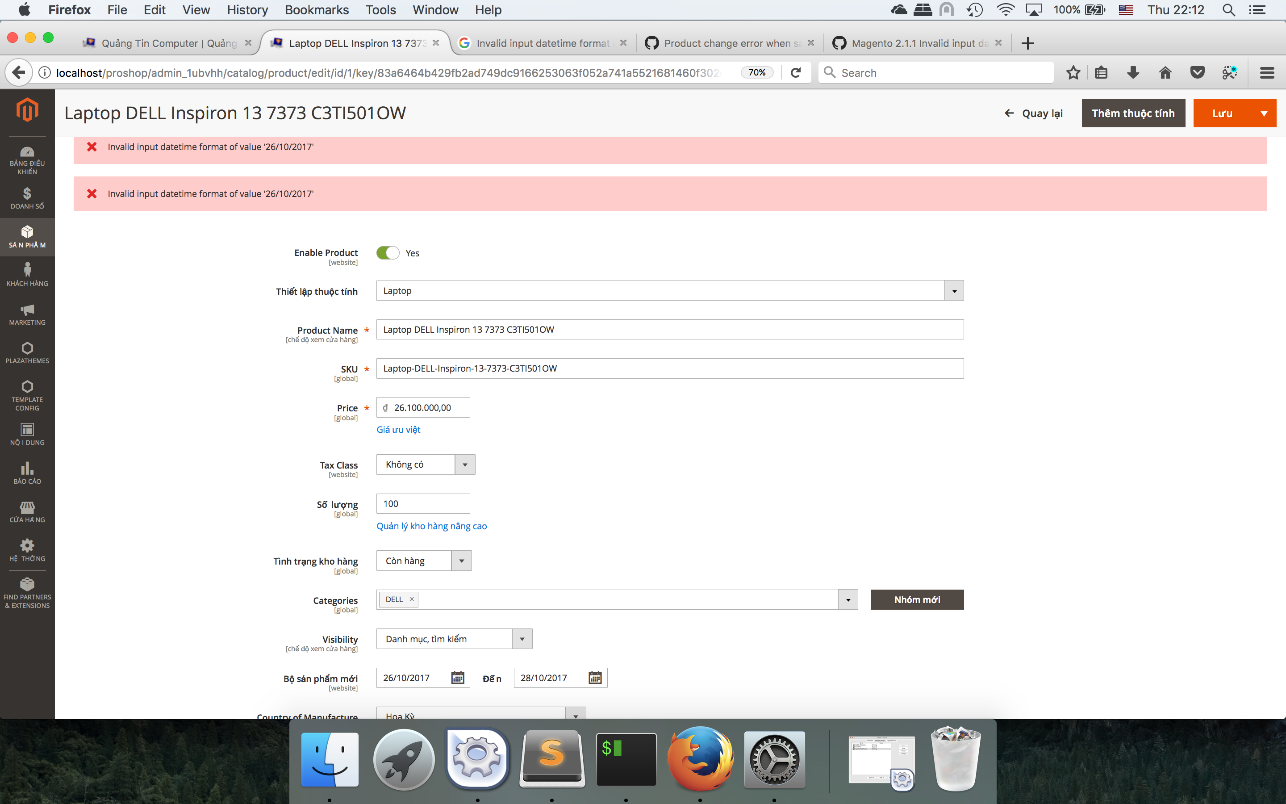The width and height of the screenshot is (1286, 804).
Task: Open Find Partners & Extensions
Action: (27, 594)
